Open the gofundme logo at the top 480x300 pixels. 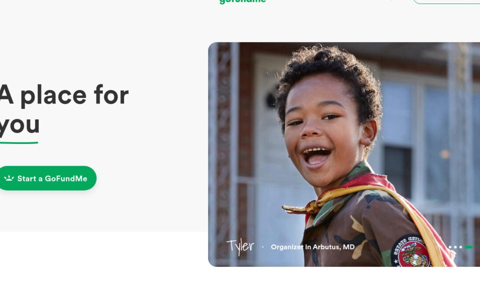243,1
